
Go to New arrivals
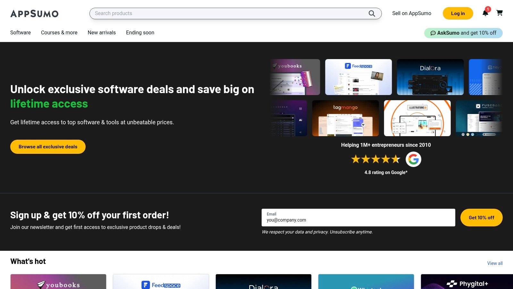[x=102, y=33]
